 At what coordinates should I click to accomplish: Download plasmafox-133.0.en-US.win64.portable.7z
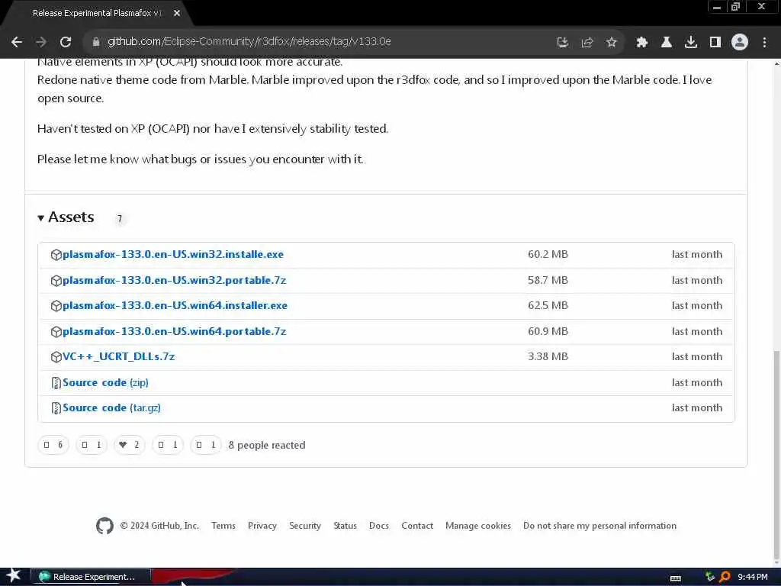tap(175, 332)
